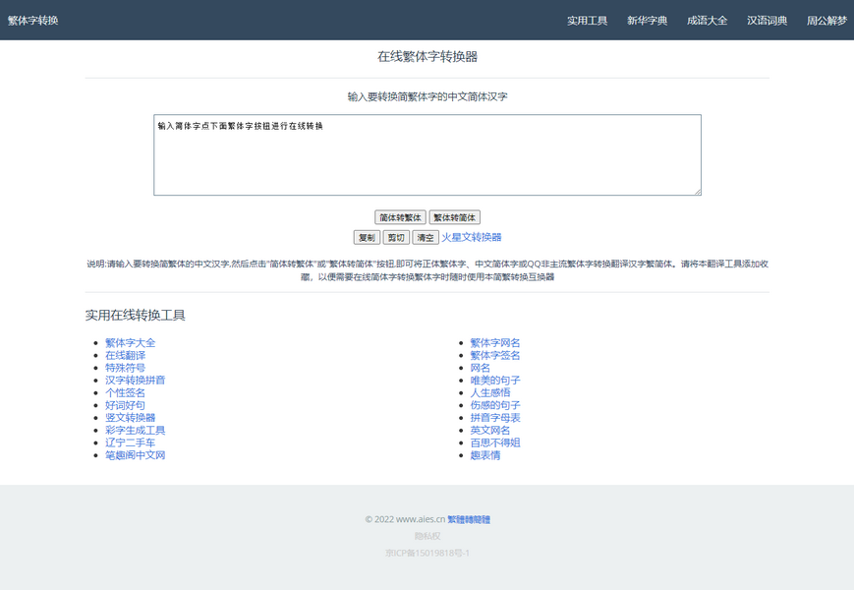Viewport: 854px width, 590px height.
Task: Select the 竖文转换器 link
Action: click(x=131, y=418)
